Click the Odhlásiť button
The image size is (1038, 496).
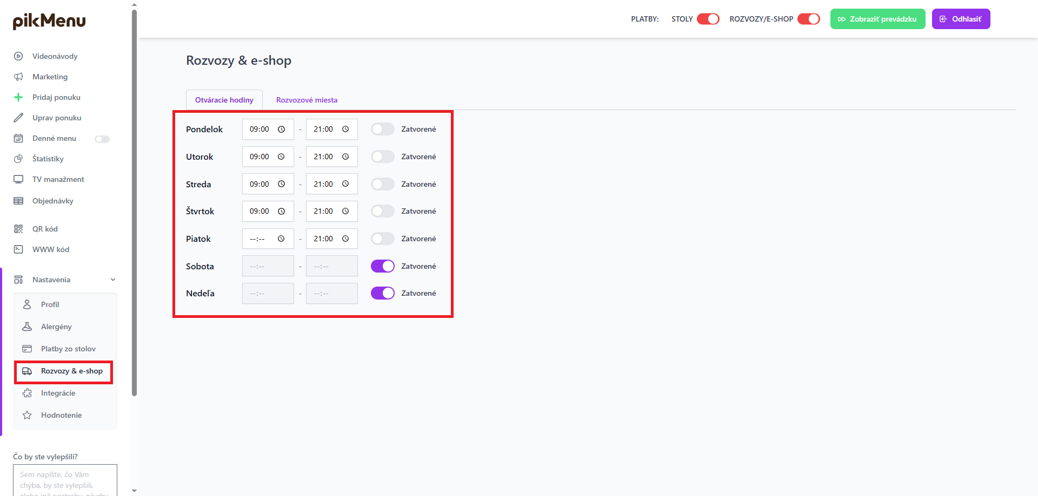pyautogui.click(x=961, y=19)
